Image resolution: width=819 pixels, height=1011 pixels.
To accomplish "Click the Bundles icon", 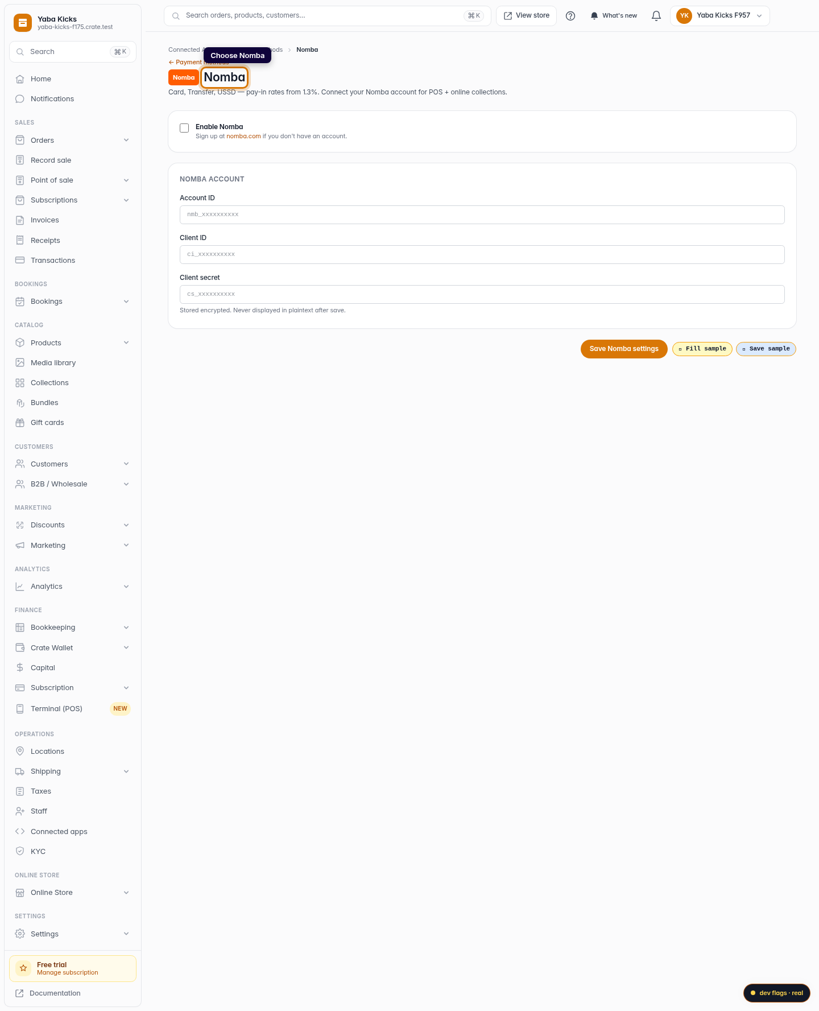I will [x=20, y=403].
